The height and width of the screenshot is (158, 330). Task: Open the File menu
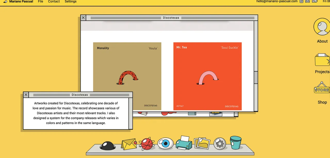coord(40,2)
